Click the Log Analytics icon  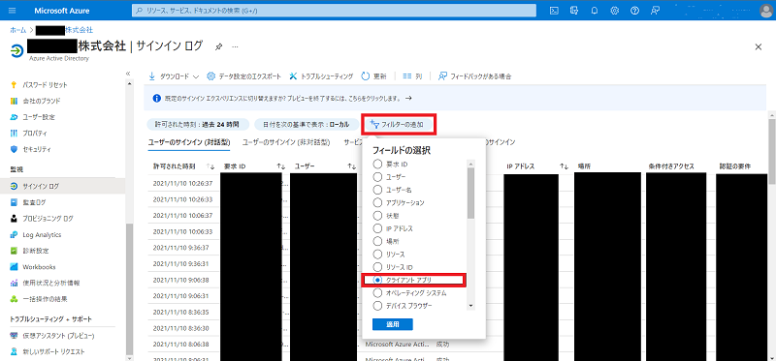click(14, 234)
